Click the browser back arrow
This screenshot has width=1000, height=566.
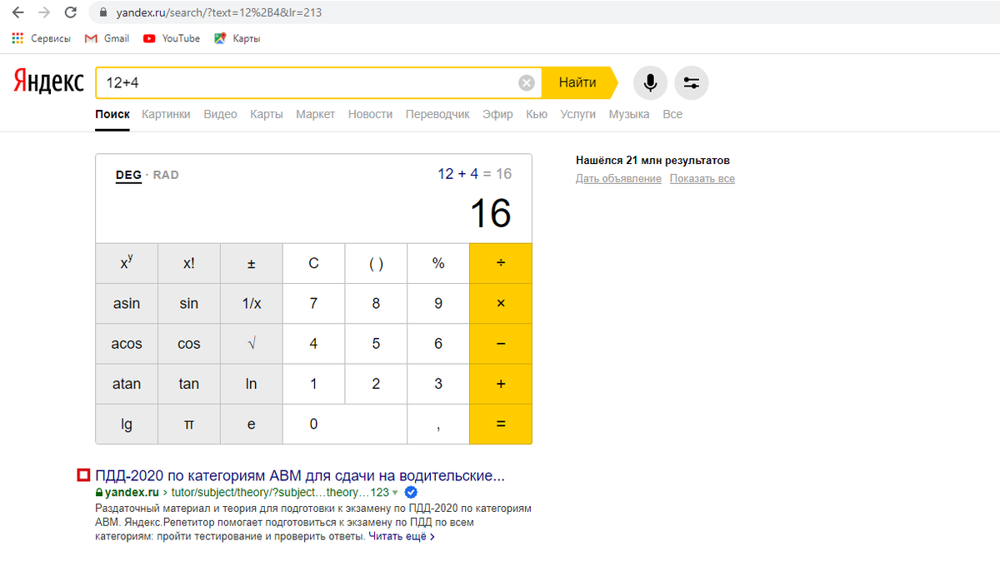point(17,12)
